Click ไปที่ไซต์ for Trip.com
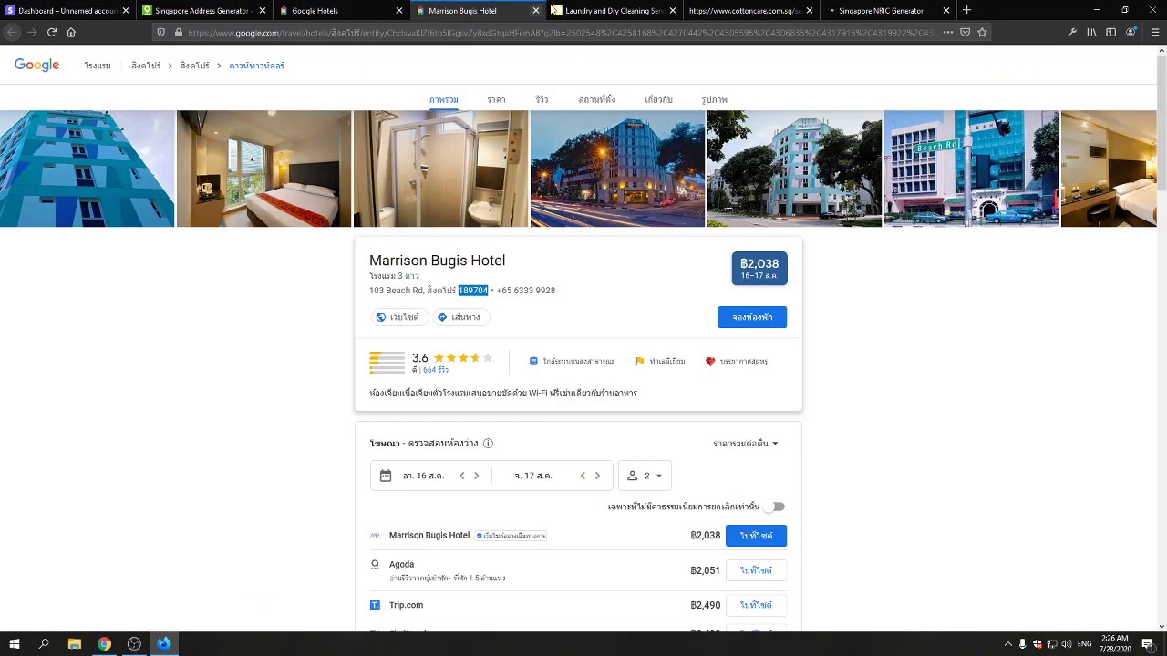Image resolution: width=1167 pixels, height=656 pixels. point(756,605)
